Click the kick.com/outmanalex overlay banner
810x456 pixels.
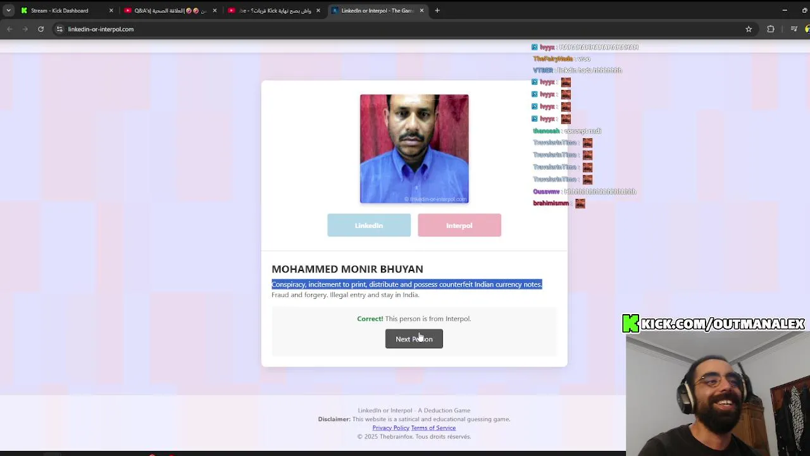[713, 324]
